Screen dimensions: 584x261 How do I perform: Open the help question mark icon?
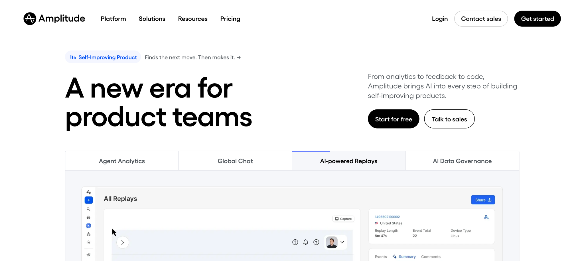295,242
